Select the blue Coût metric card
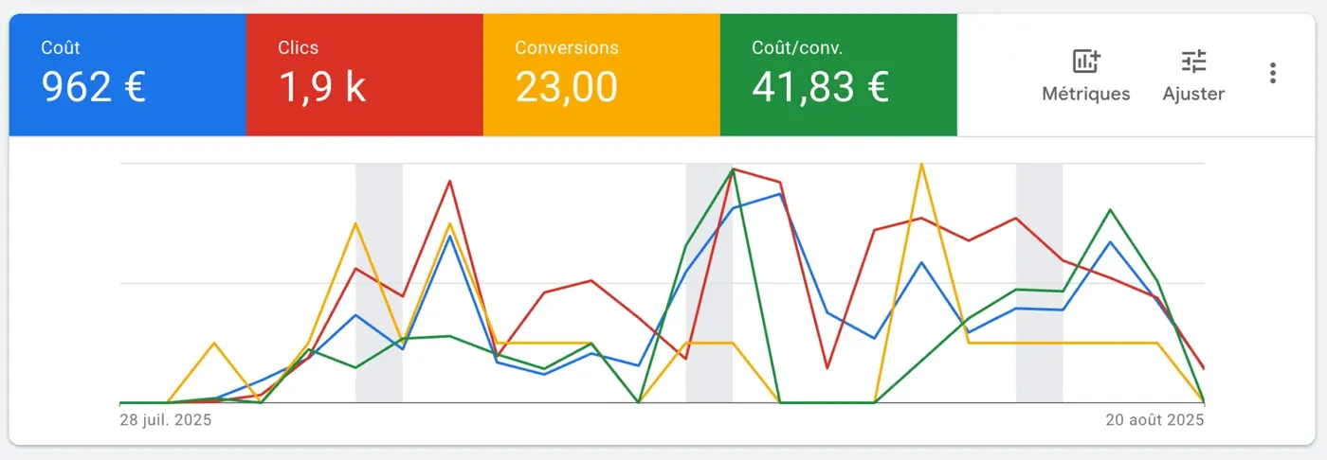 [x=128, y=75]
